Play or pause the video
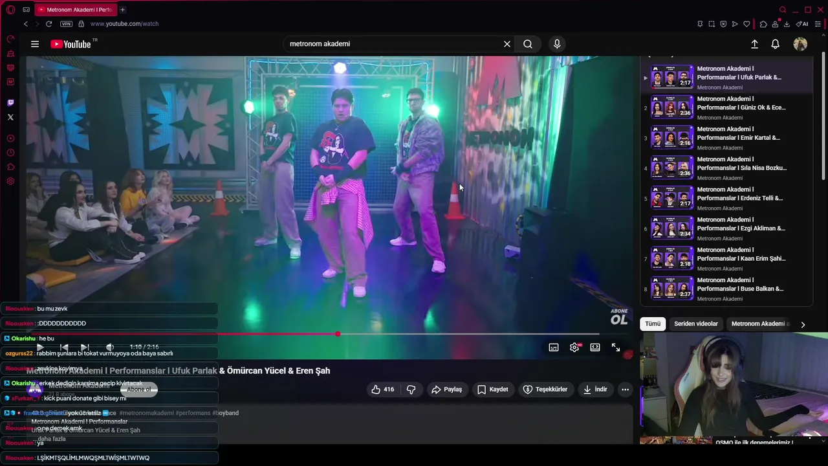Viewport: 828px width, 466px height. click(x=40, y=348)
